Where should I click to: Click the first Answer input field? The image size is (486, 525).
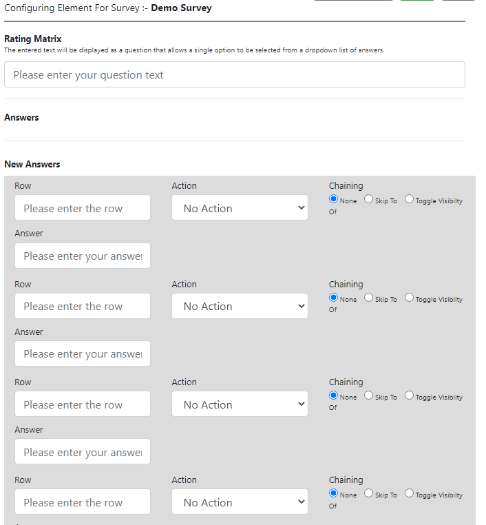pyautogui.click(x=83, y=256)
